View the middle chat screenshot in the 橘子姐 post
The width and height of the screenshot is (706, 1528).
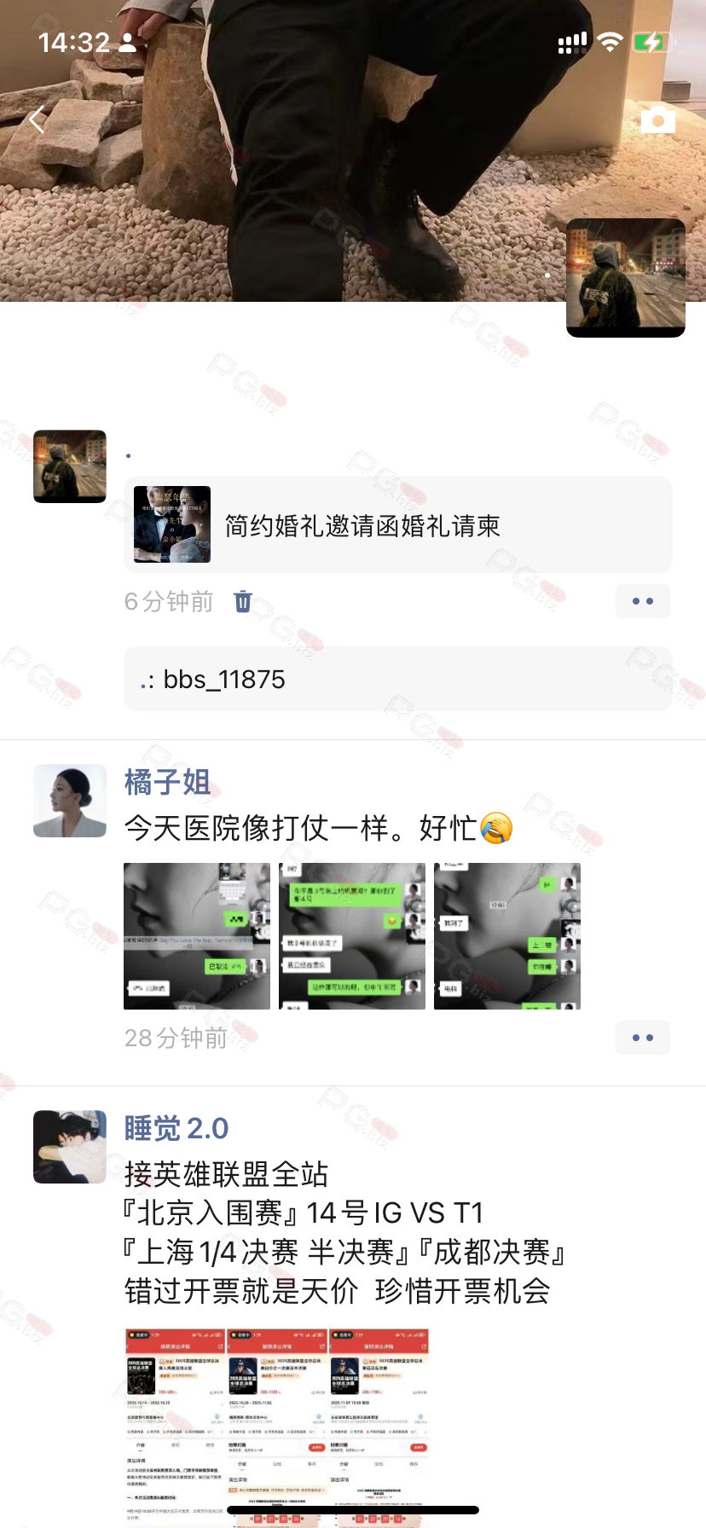[352, 936]
